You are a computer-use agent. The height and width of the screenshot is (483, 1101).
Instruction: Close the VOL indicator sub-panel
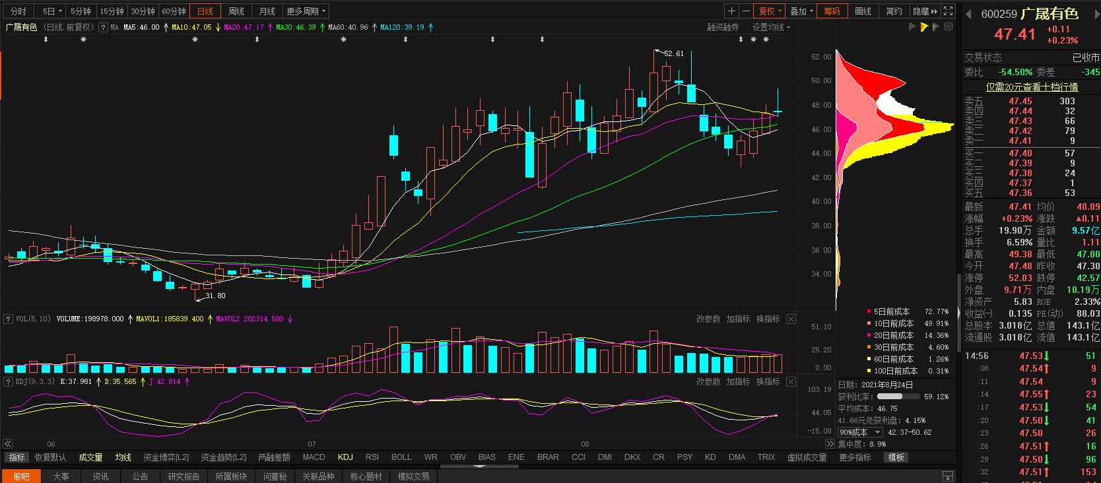[x=791, y=319]
